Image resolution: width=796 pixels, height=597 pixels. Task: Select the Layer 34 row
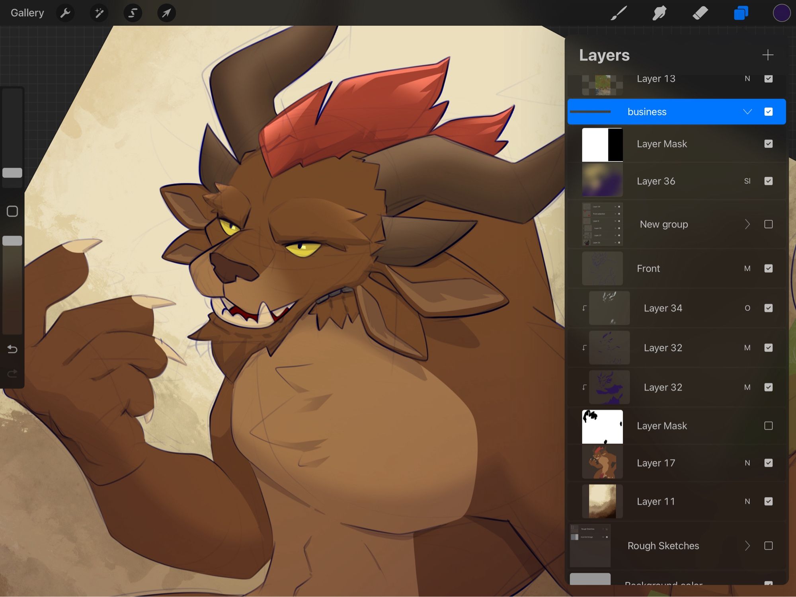pyautogui.click(x=677, y=308)
